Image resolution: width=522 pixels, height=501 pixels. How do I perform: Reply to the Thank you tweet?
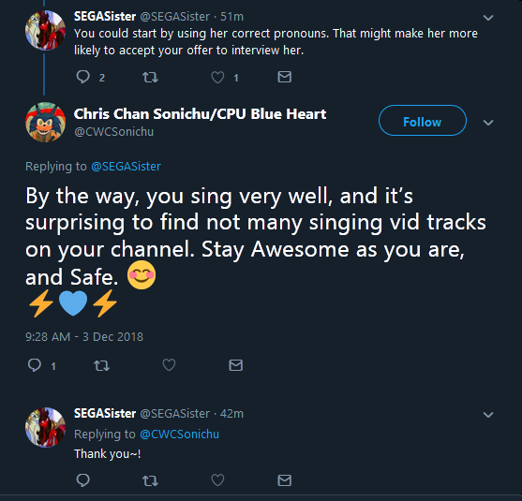[82, 480]
